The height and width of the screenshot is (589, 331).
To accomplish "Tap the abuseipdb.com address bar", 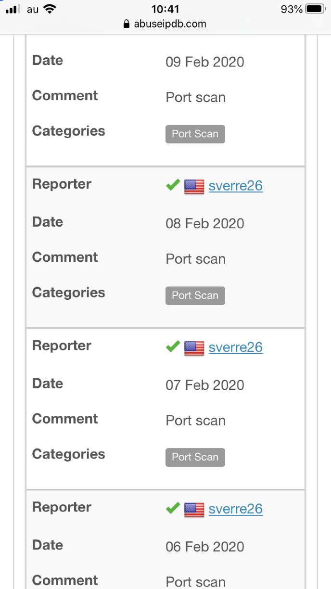I will coord(165,24).
